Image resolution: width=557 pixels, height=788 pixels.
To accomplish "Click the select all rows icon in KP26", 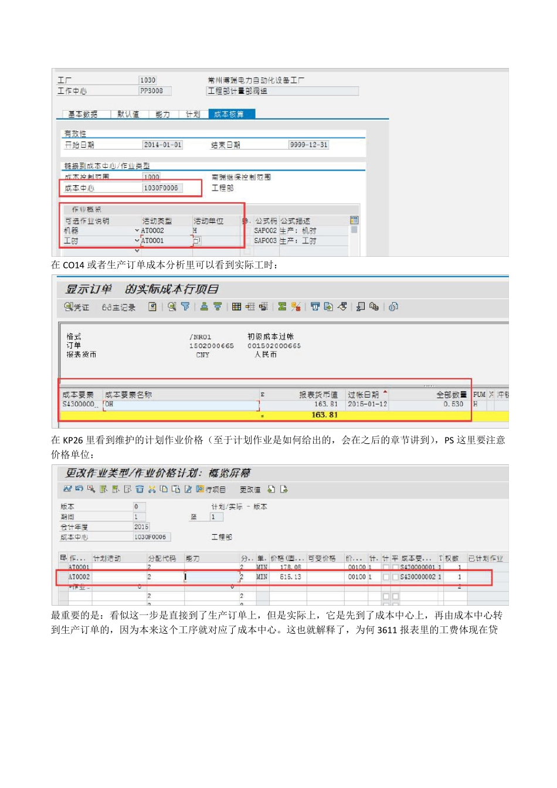I will tap(104, 489).
